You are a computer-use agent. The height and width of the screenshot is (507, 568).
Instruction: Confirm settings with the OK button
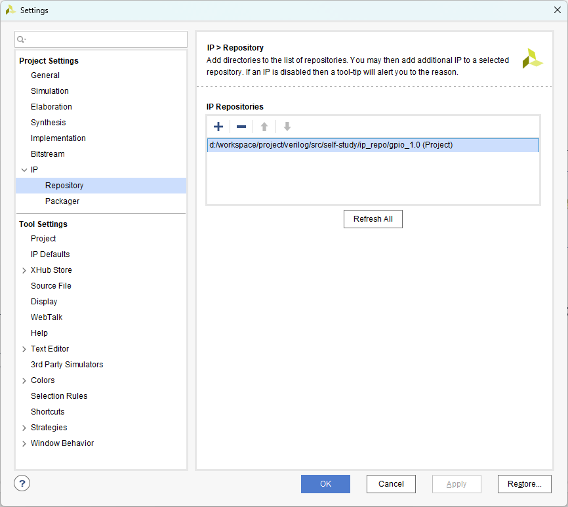[325, 484]
